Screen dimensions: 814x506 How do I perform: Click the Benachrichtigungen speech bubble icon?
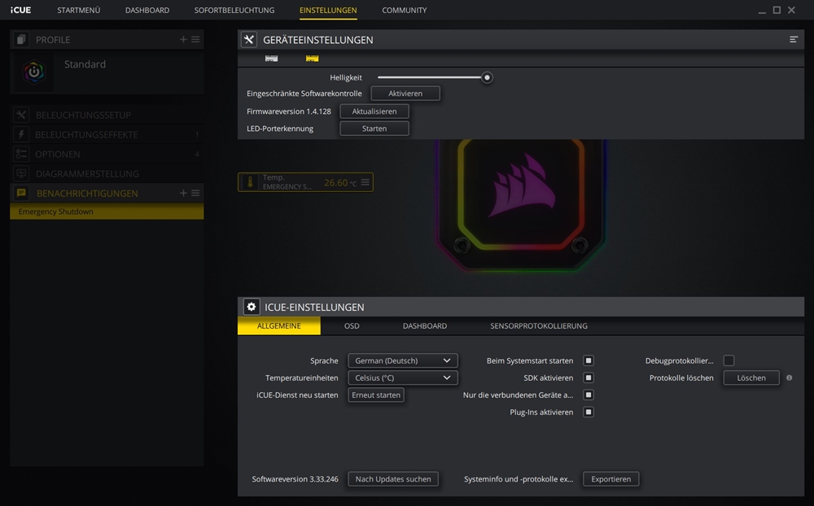pyautogui.click(x=21, y=193)
